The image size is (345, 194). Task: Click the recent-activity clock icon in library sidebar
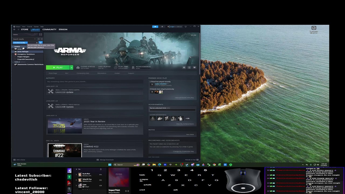coord(39,39)
